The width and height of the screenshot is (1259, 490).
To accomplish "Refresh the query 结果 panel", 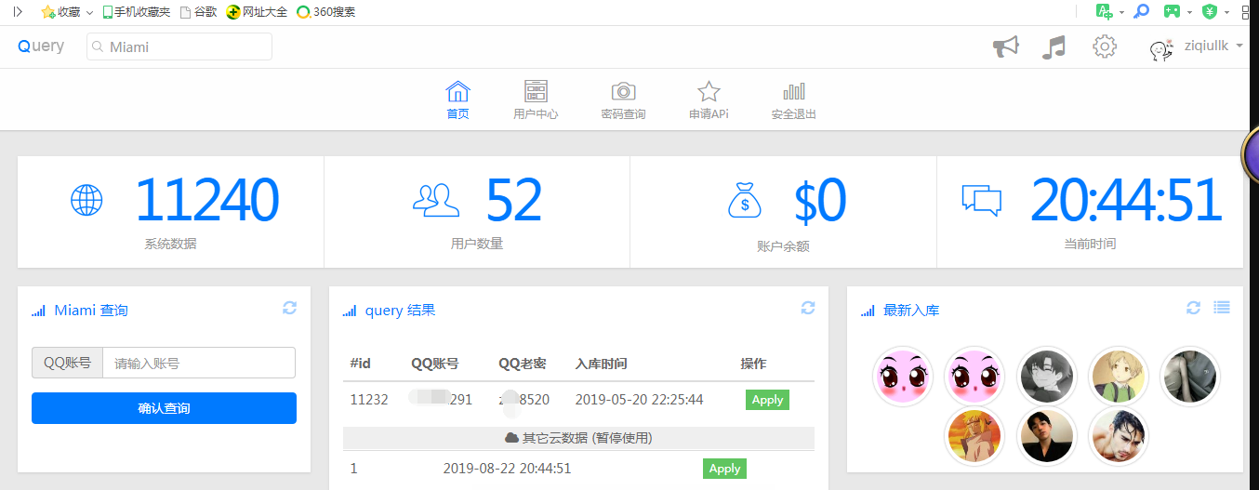I will pyautogui.click(x=807, y=308).
